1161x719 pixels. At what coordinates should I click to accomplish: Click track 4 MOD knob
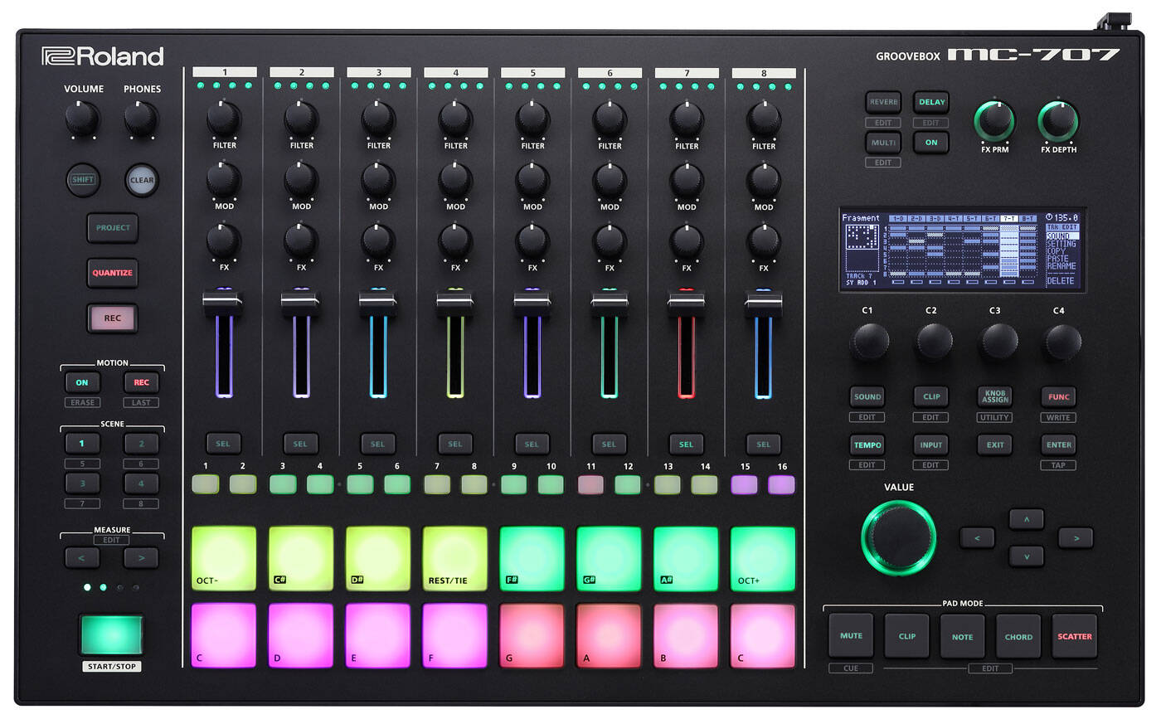[x=455, y=179]
